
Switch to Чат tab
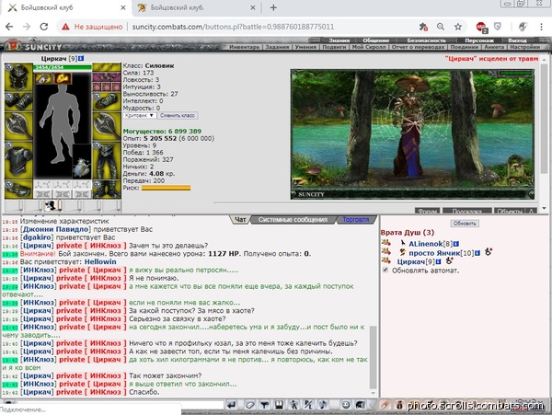pyautogui.click(x=240, y=220)
